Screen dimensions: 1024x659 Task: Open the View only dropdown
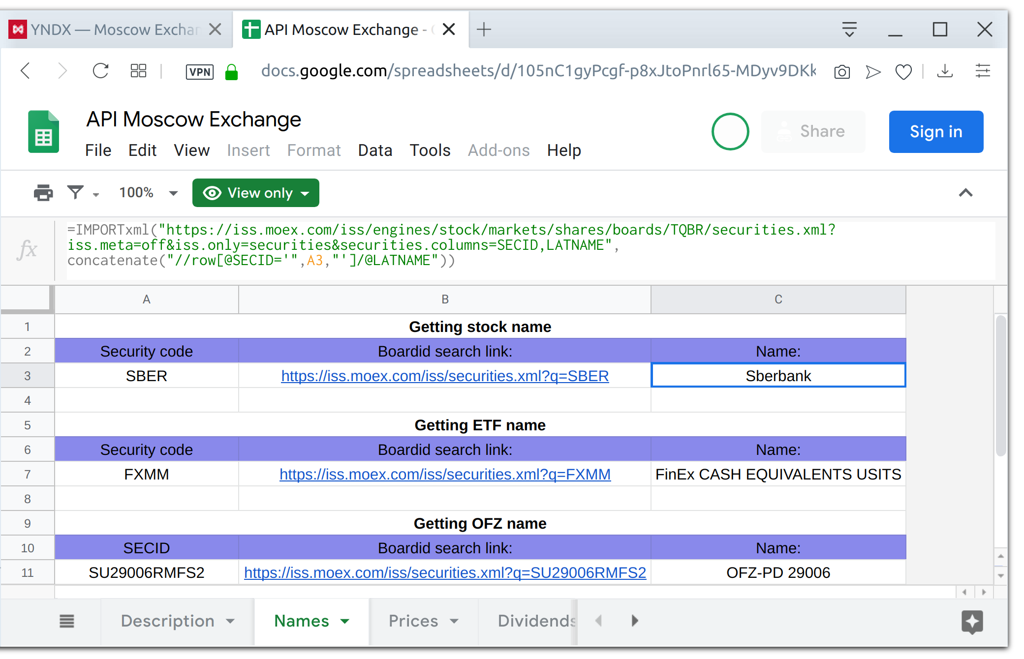[x=256, y=193]
